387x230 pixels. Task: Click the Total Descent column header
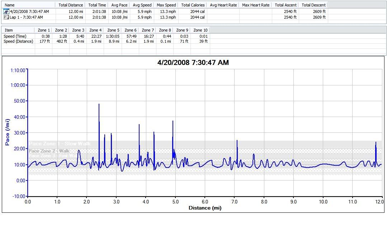point(313,5)
